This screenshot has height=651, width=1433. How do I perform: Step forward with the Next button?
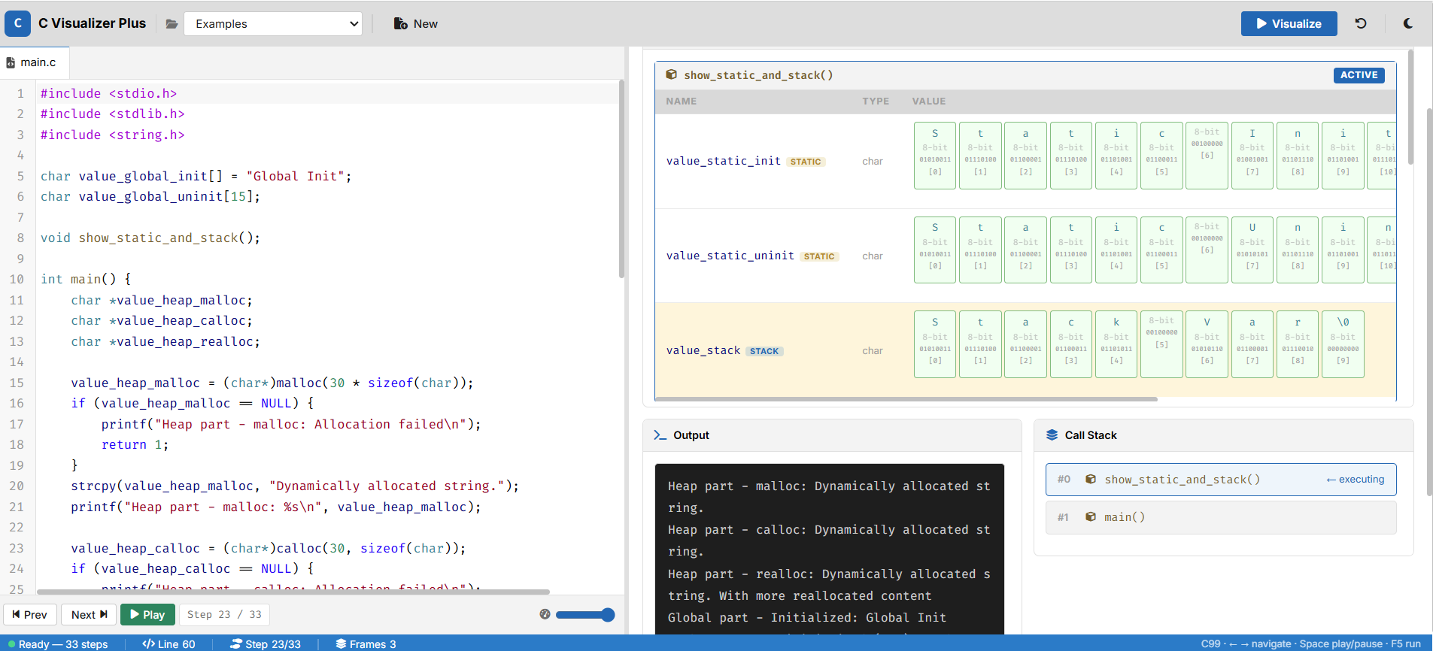coord(89,615)
